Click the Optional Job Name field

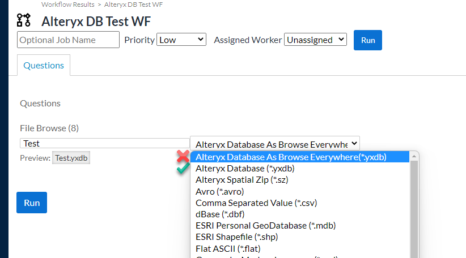point(69,40)
